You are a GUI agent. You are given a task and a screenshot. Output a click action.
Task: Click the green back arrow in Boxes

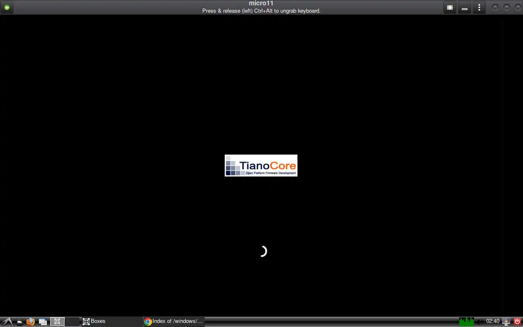(x=7, y=7)
